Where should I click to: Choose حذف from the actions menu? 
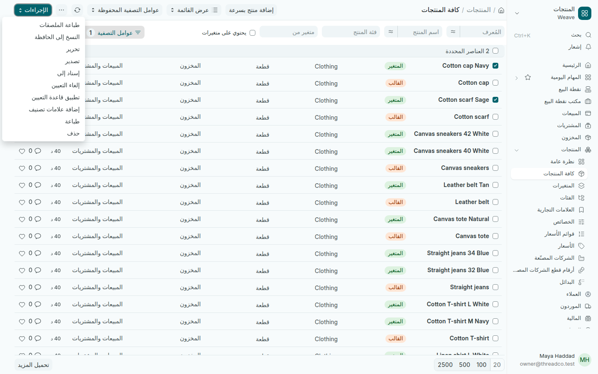click(x=44, y=133)
